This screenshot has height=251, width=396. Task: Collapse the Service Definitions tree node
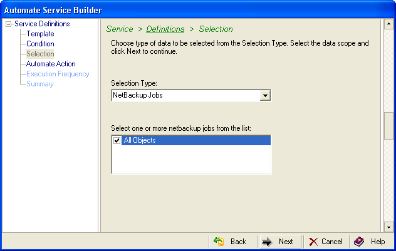coord(9,24)
